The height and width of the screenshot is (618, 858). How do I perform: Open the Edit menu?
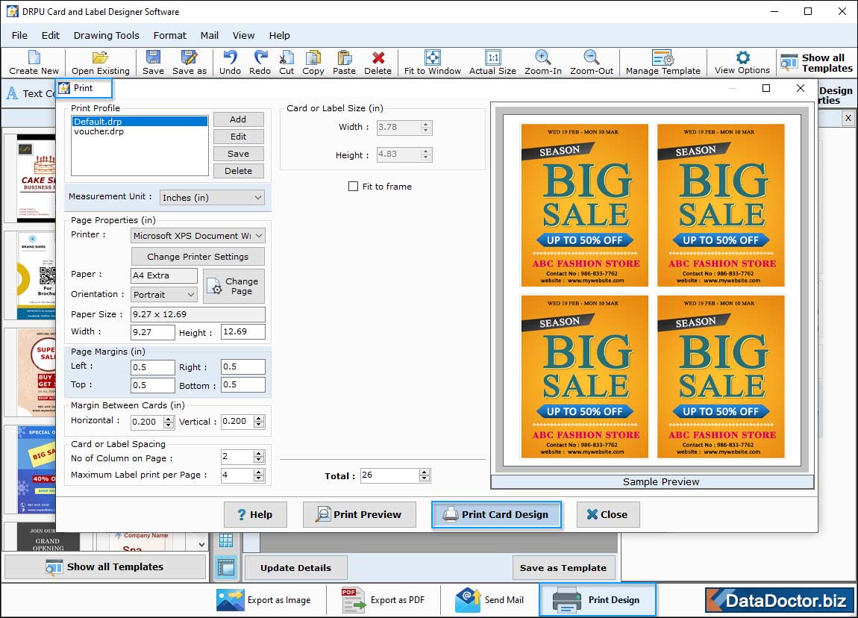pyautogui.click(x=50, y=36)
